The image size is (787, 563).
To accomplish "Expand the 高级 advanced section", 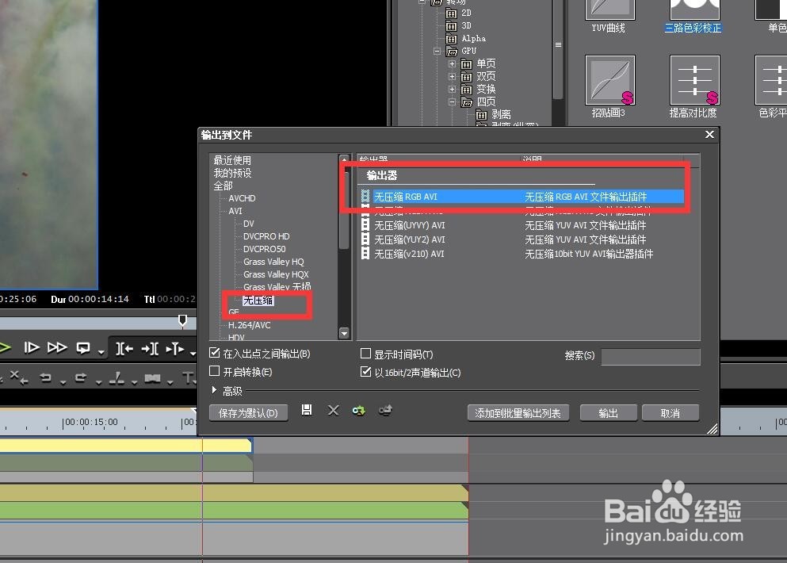I will click(215, 391).
